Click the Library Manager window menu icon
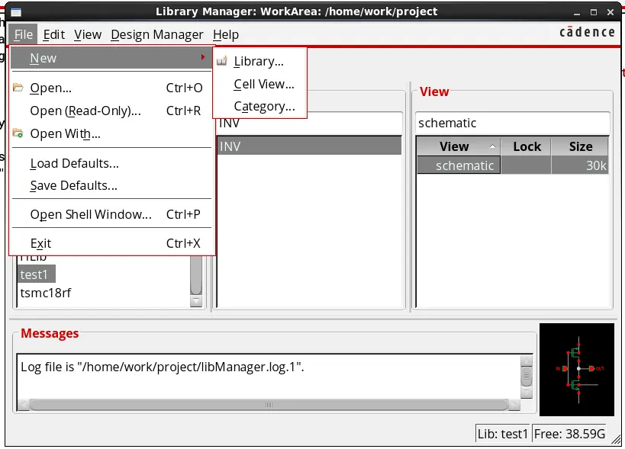The width and height of the screenshot is (625, 449). click(x=16, y=12)
